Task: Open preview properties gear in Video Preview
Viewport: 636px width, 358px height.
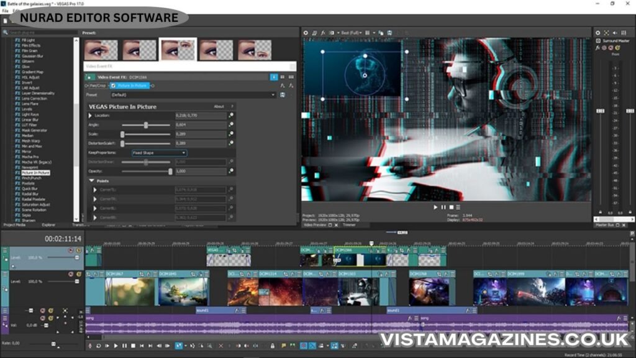Action: pyautogui.click(x=306, y=32)
